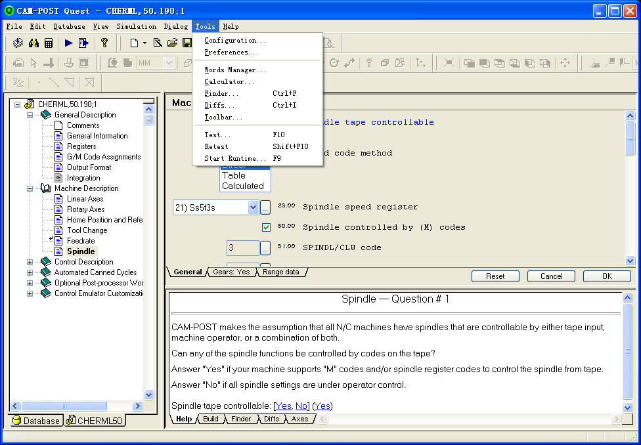Click the SPINDL/CLW code input field with 3

pos(243,247)
